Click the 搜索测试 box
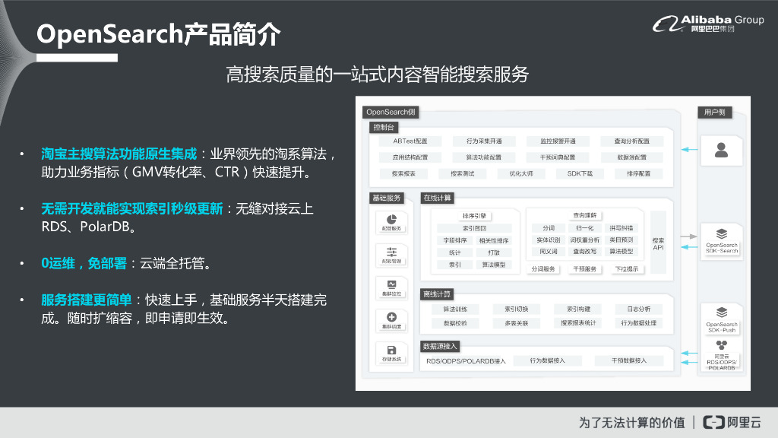The image size is (778, 438). pyautogui.click(x=462, y=174)
